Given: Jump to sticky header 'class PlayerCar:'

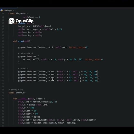Looking at the screenshot, I should point(18,13).
